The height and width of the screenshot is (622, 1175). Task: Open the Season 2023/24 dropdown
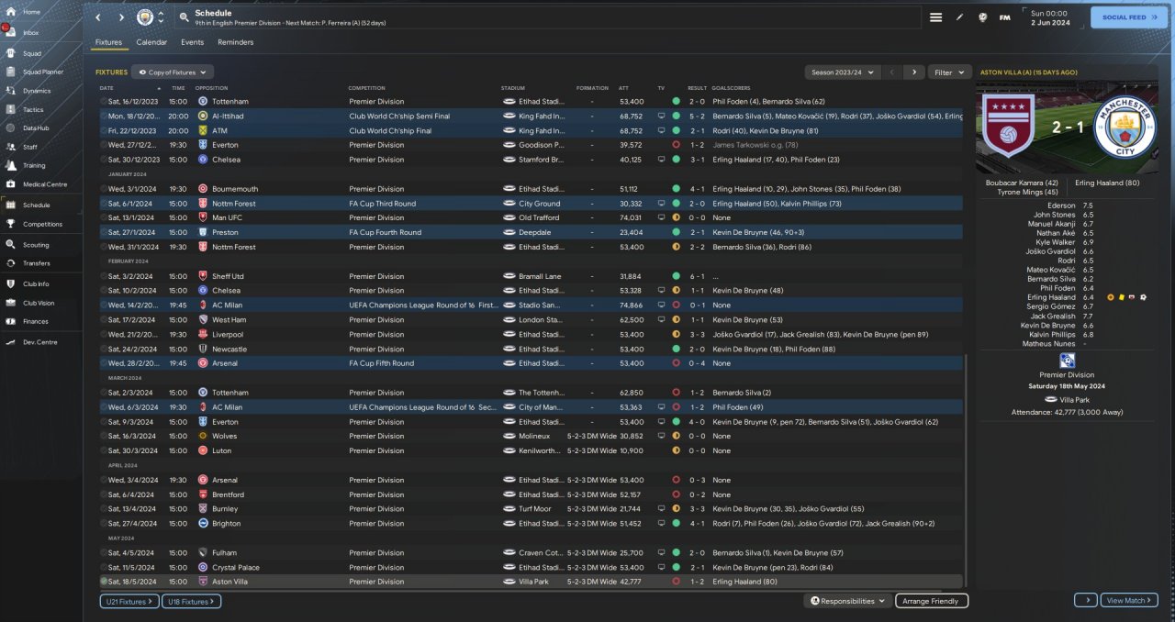843,72
